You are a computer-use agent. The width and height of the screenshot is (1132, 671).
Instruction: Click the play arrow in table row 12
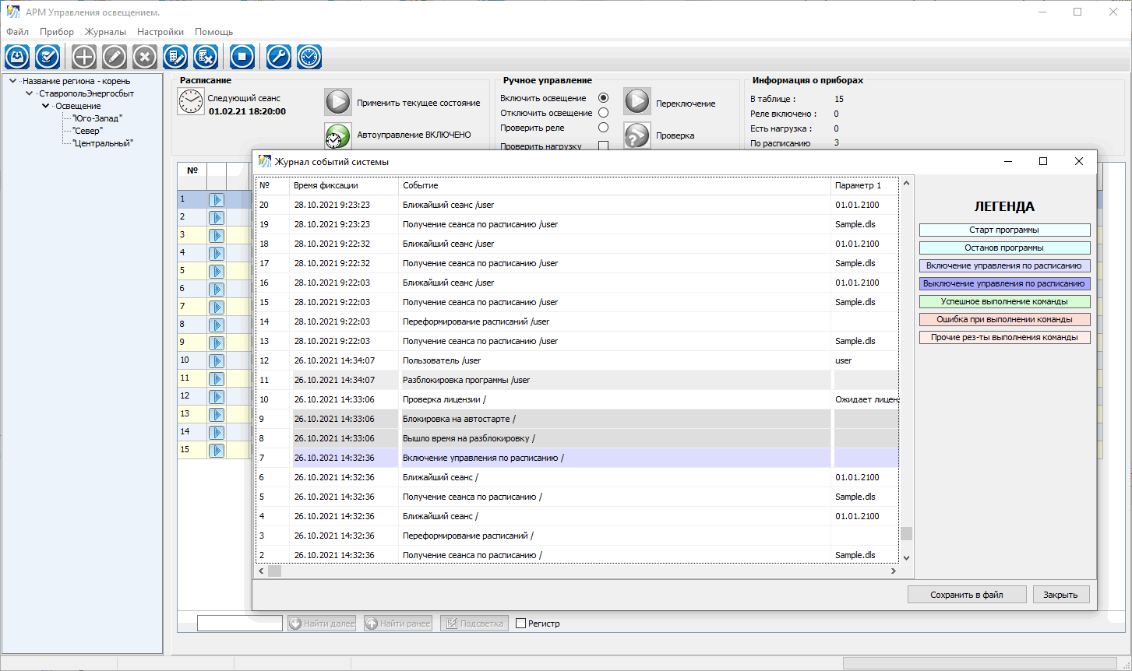217,397
